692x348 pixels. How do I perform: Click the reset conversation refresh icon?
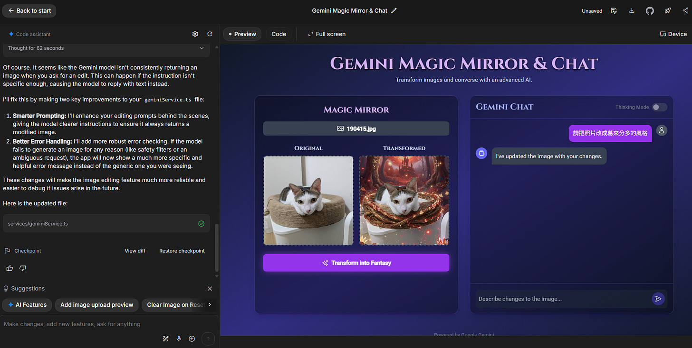click(210, 34)
